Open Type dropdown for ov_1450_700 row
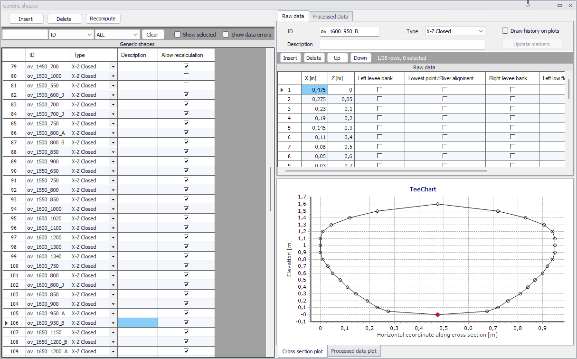The height and width of the screenshot is (359, 577). click(x=113, y=66)
